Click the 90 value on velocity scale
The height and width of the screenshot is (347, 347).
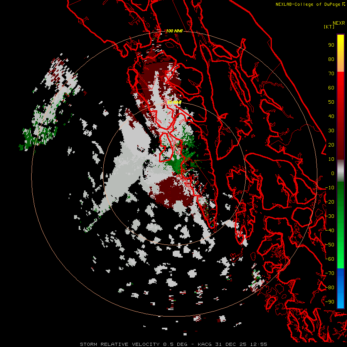(x=331, y=45)
